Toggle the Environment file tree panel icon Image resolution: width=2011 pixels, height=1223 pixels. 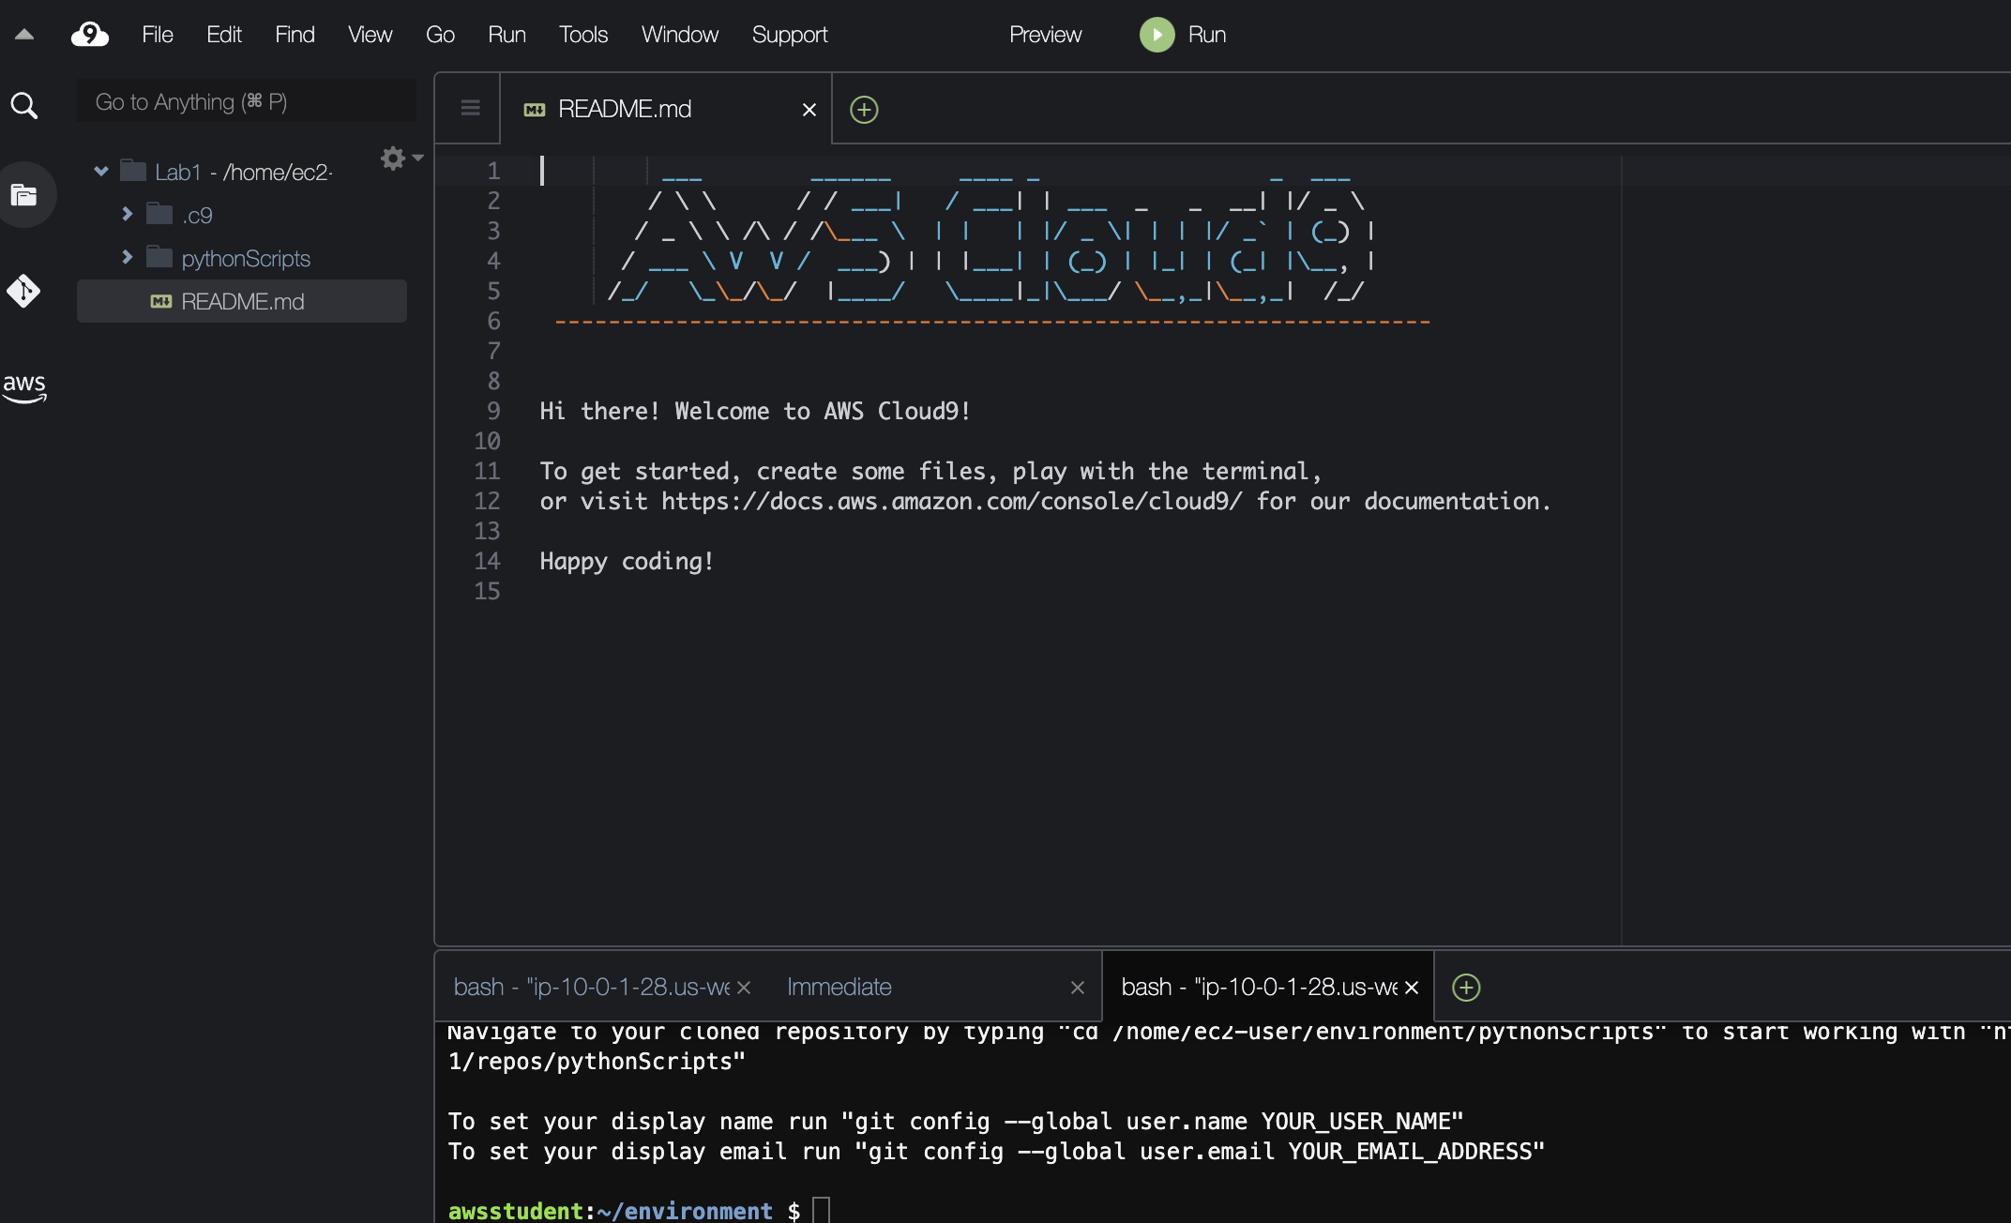[24, 195]
